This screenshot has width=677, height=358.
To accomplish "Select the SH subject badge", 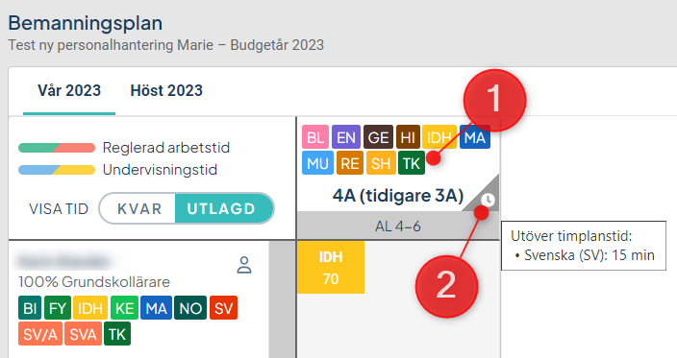I will coord(381,163).
